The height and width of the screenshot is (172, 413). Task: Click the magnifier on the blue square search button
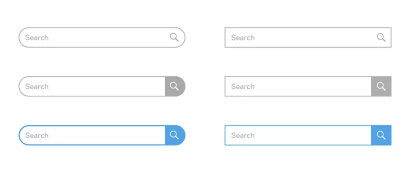(x=381, y=135)
